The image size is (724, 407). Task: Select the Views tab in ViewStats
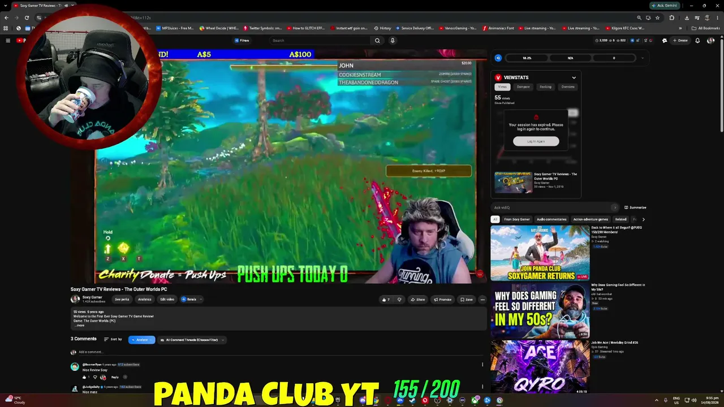(502, 87)
